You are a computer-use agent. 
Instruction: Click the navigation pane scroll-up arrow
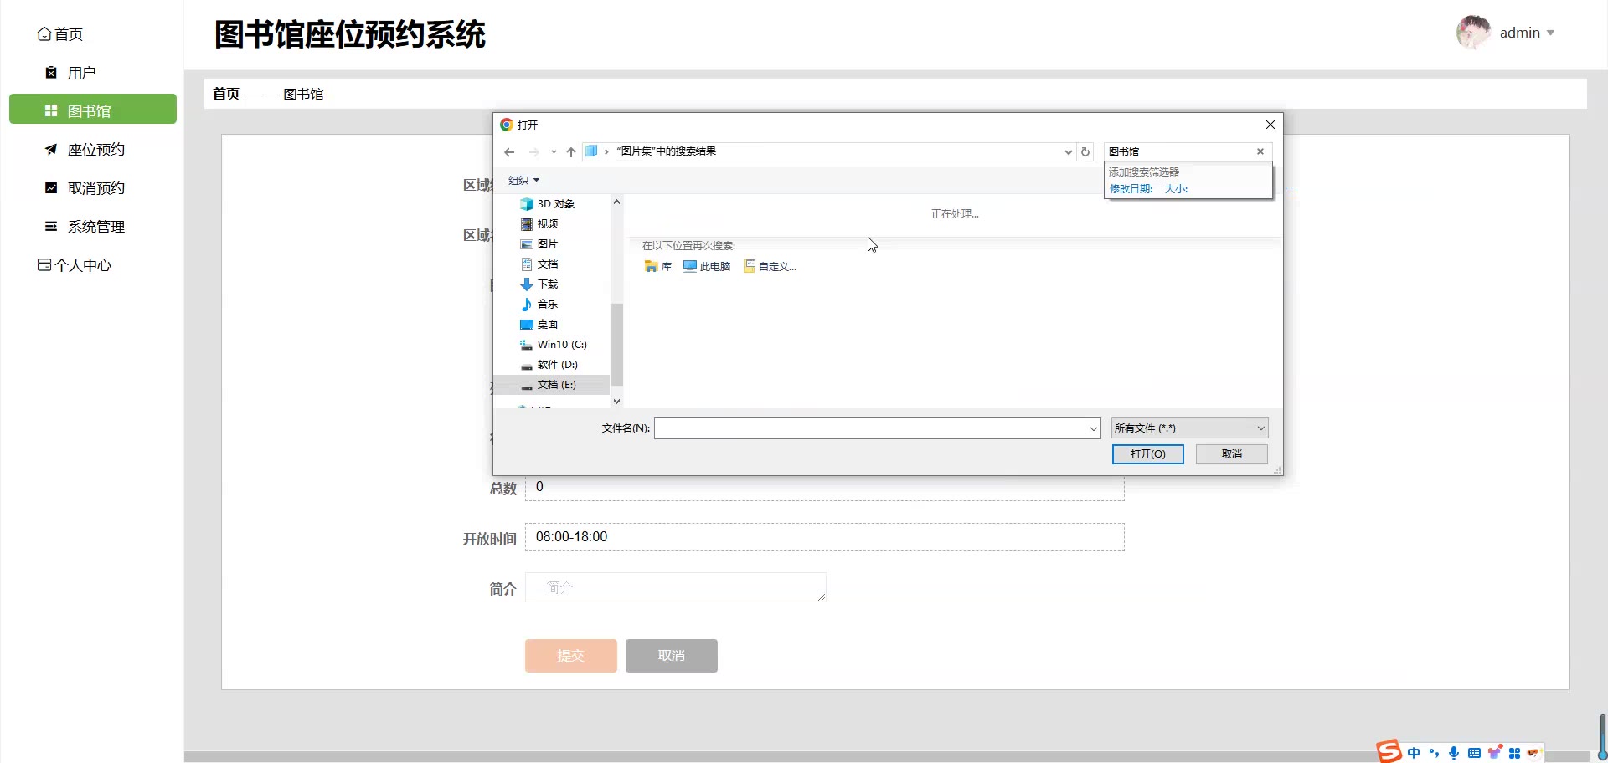pos(617,202)
